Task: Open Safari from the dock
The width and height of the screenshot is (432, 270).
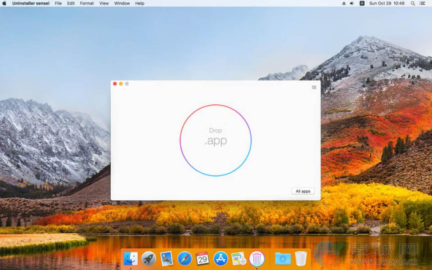Action: [184, 258]
